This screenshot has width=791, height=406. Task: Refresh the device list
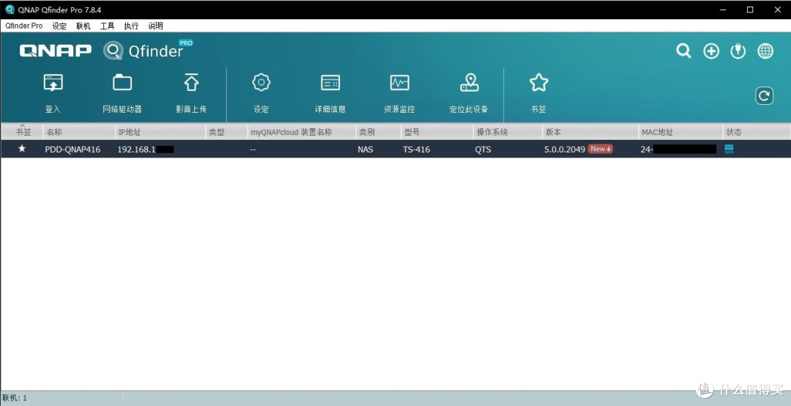764,96
